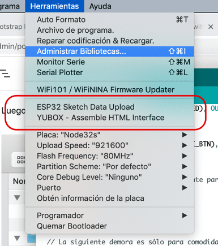Open Administrar Bibliotecas
Screen dimensions: 218x246
point(109,51)
